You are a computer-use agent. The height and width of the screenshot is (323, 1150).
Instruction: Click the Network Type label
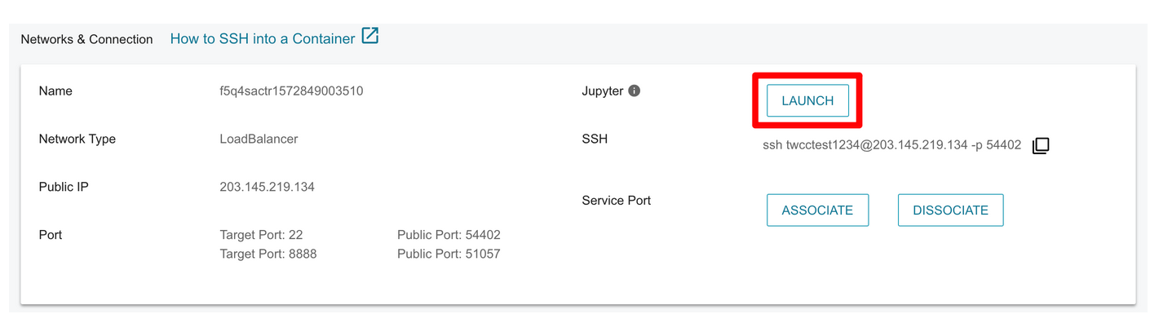77,139
